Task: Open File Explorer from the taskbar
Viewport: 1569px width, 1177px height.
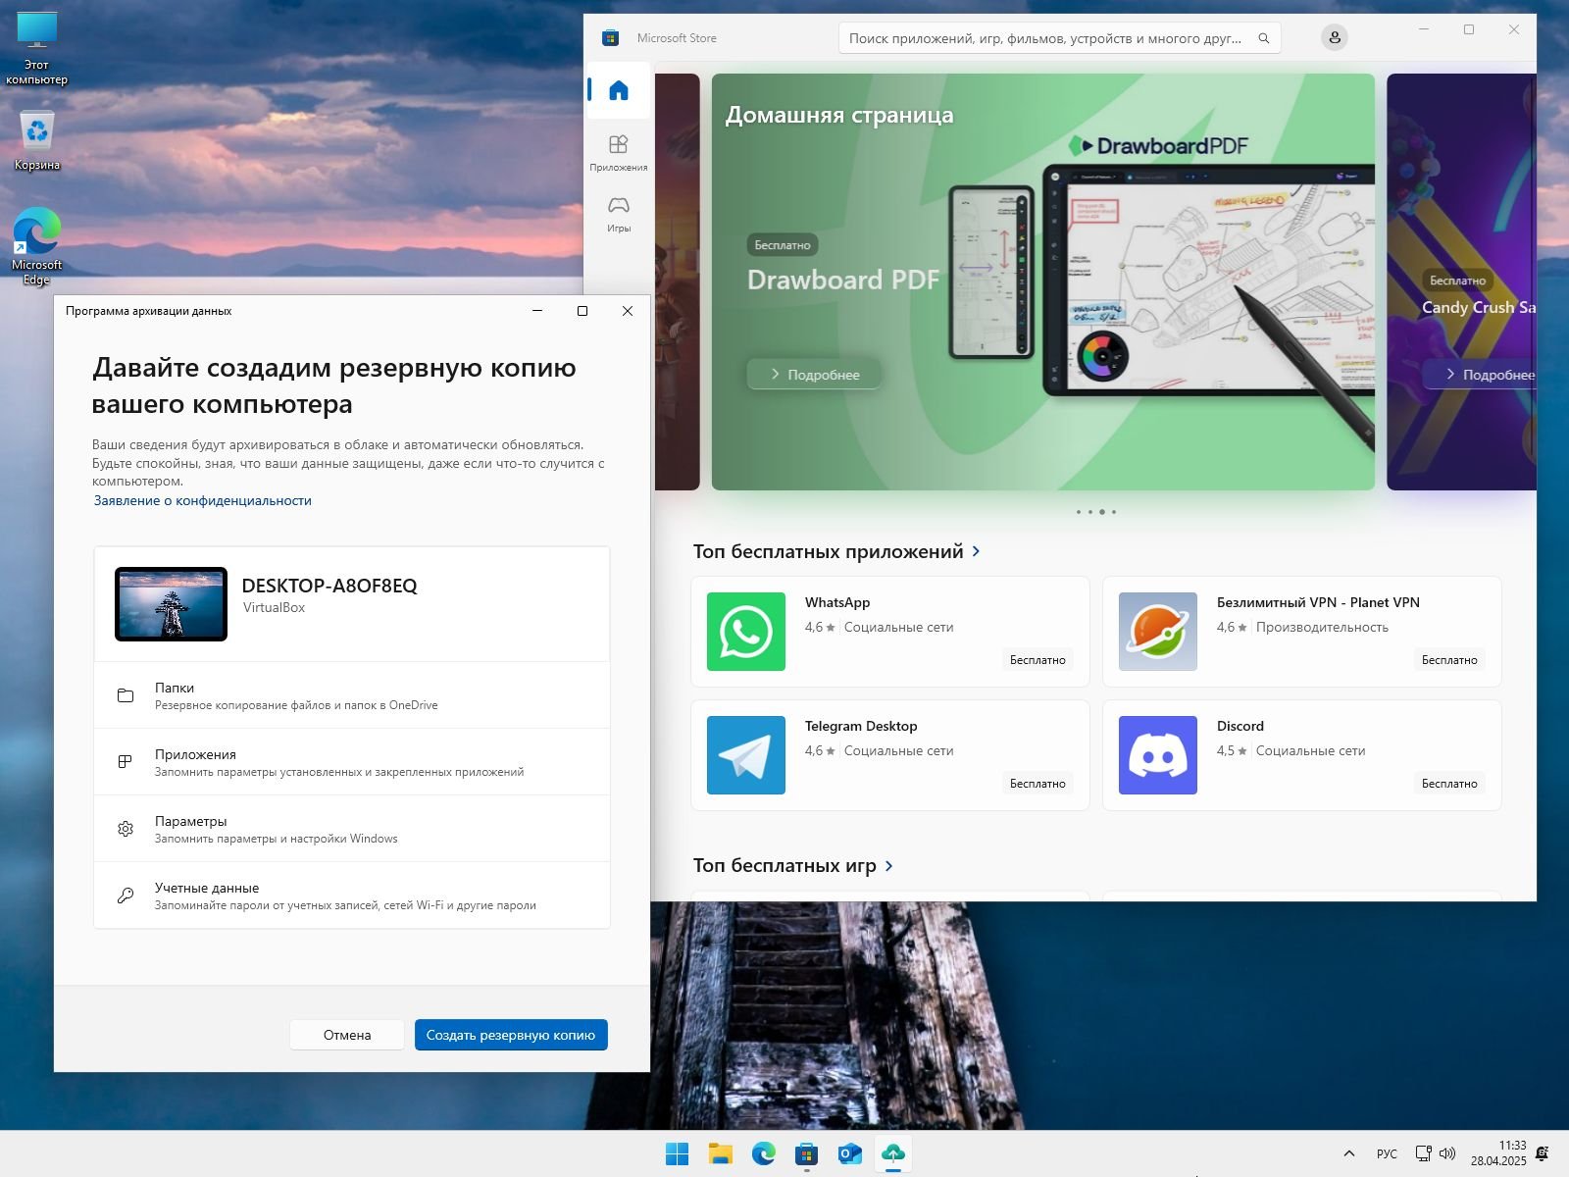Action: 721,1154
